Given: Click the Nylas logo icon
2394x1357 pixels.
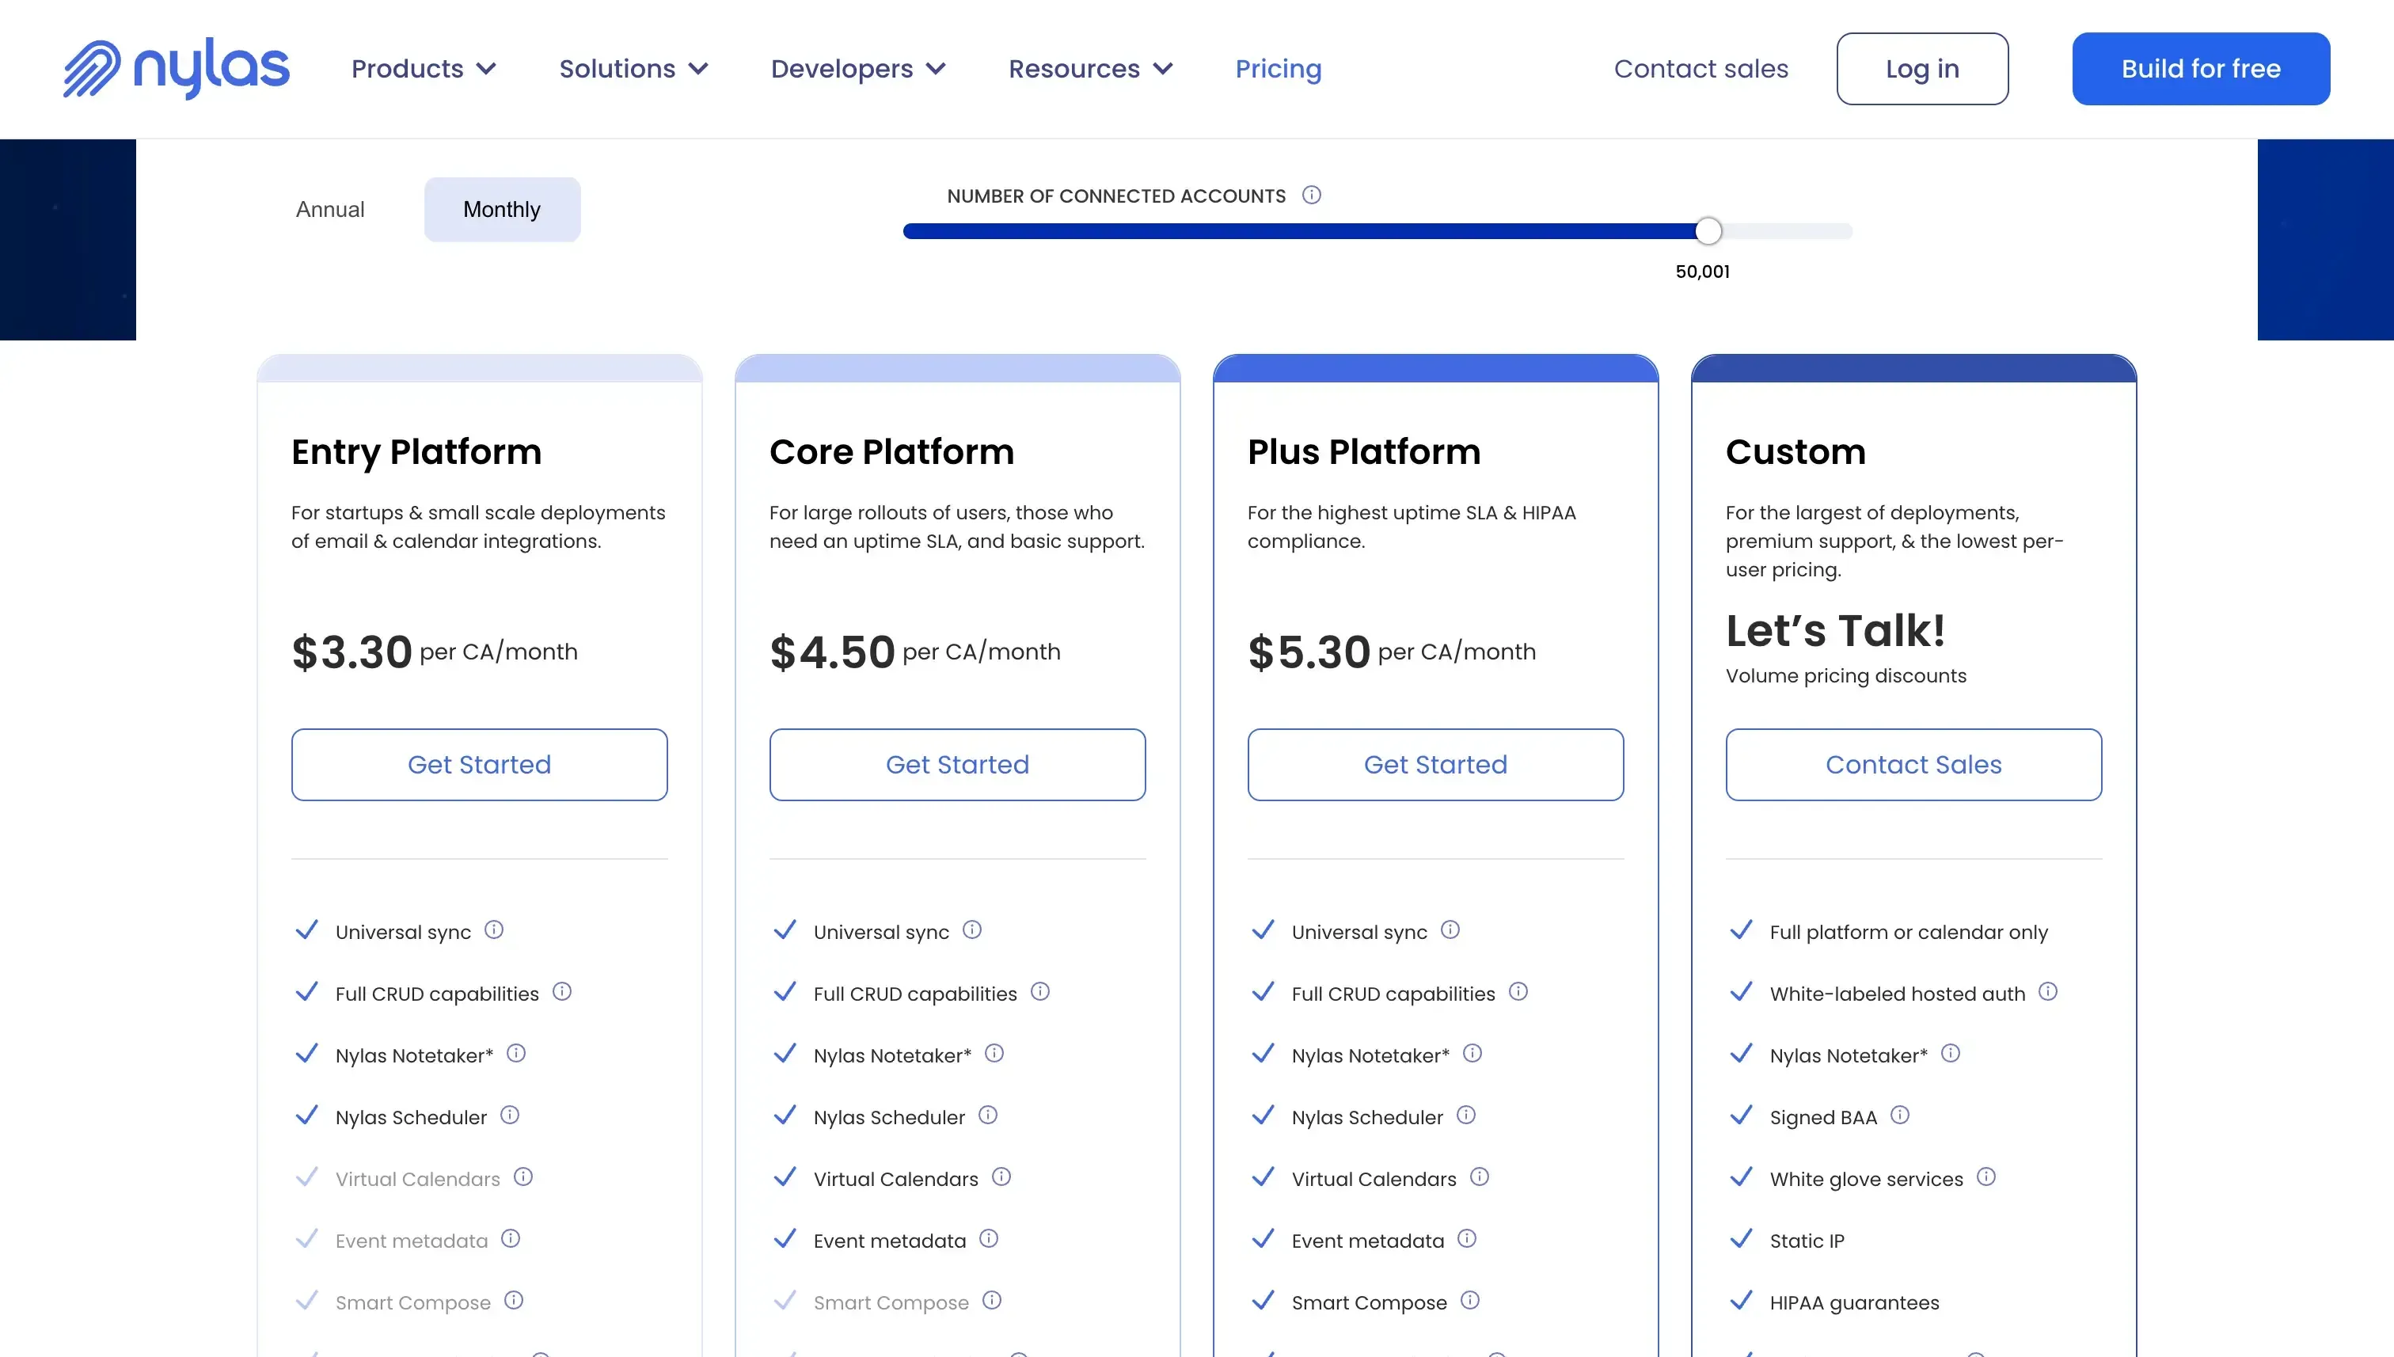Looking at the screenshot, I should (93, 68).
